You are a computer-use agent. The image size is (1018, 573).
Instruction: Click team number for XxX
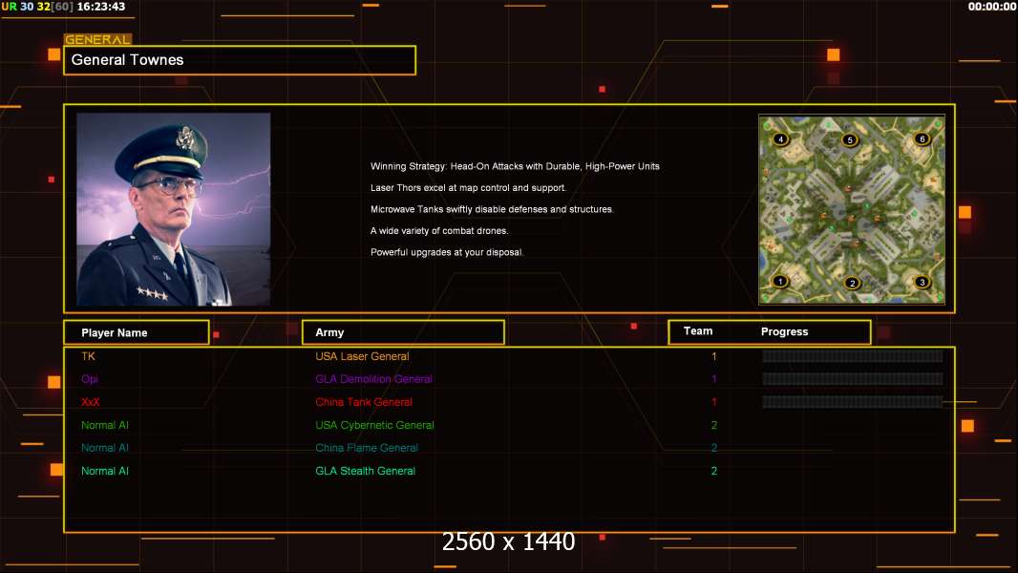click(714, 402)
